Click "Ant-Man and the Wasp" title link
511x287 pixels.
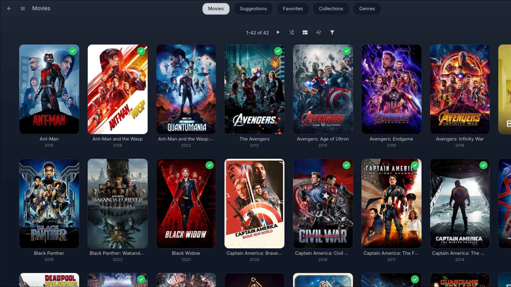[x=118, y=139]
